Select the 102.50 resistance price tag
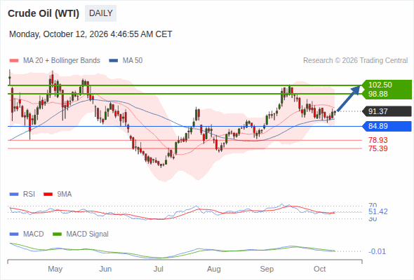414x280 pixels. pos(386,85)
